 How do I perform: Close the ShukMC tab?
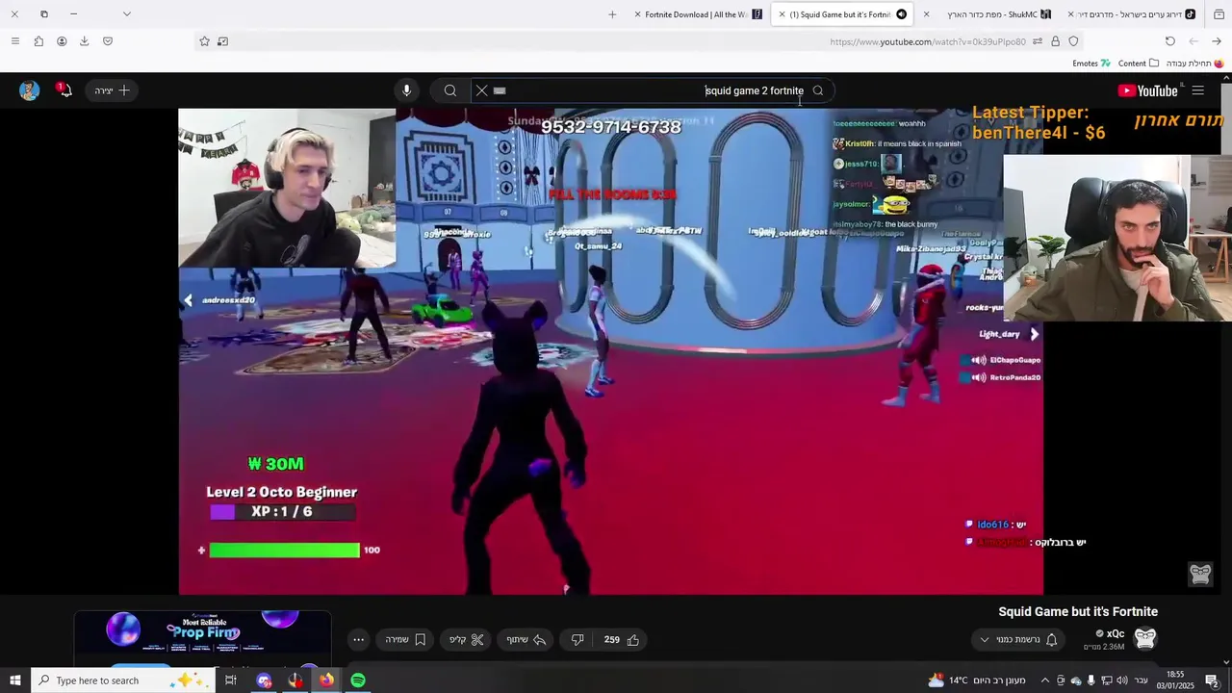point(926,14)
